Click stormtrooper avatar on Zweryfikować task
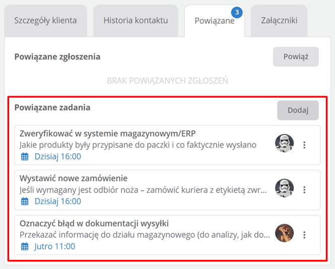 click(x=284, y=144)
